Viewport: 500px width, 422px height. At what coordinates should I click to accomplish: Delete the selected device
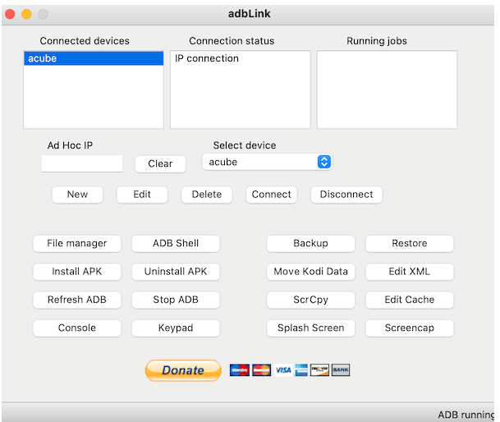point(207,195)
